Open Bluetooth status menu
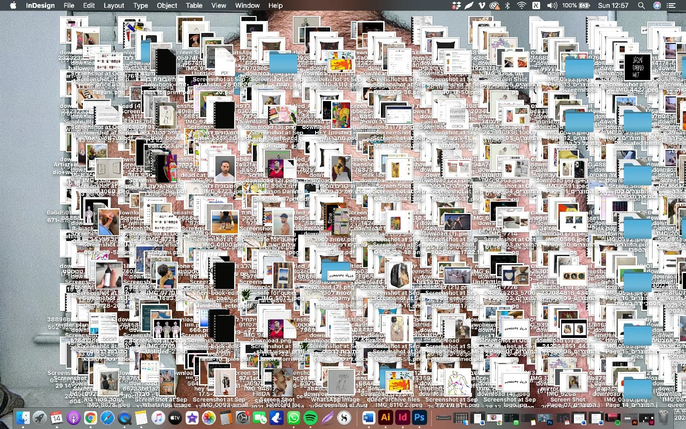This screenshot has height=429, width=686. pyautogui.click(x=507, y=5)
